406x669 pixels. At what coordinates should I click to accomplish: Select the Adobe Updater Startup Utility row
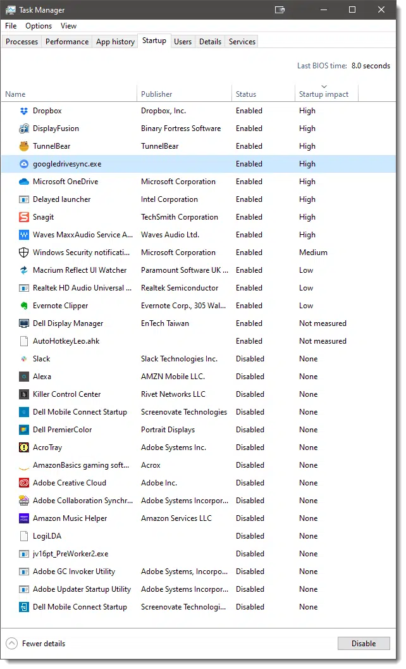click(199, 589)
